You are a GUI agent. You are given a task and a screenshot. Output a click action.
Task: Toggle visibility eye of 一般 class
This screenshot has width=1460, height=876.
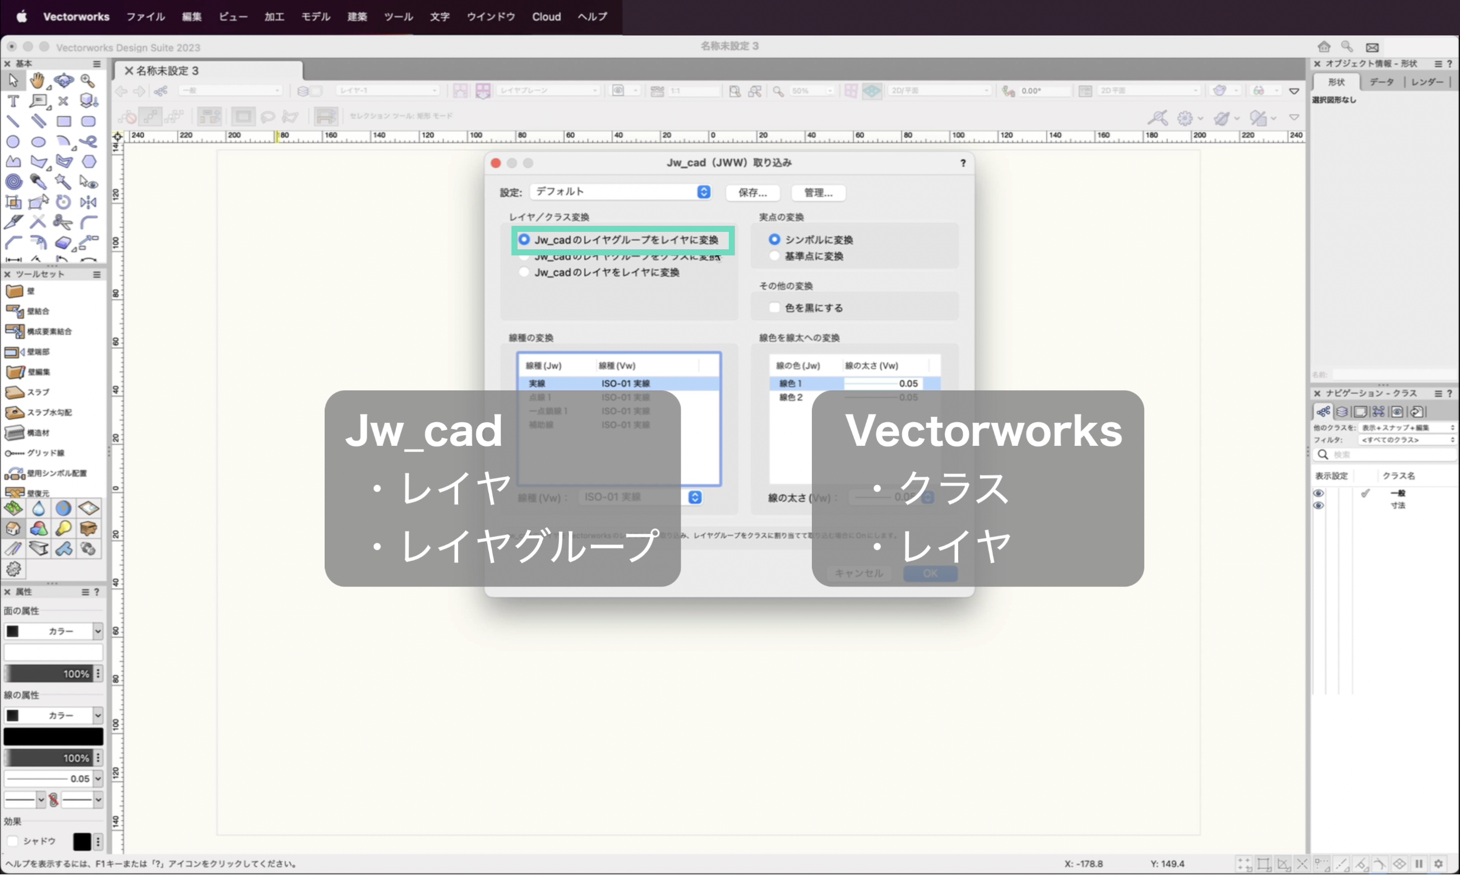click(x=1318, y=493)
